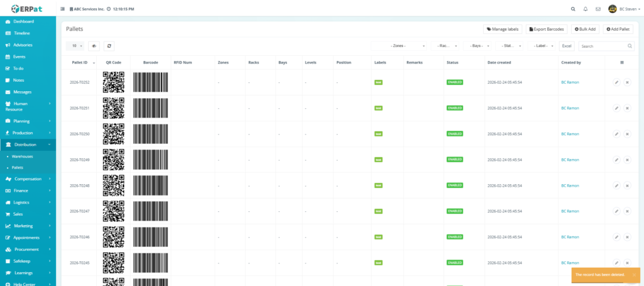This screenshot has width=644, height=286.
Task: Delete pallet 2026-T0251 with X icon
Action: pyautogui.click(x=627, y=108)
